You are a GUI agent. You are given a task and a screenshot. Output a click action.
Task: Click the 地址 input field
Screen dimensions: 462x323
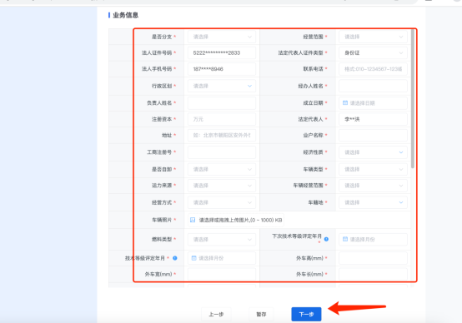(x=222, y=136)
